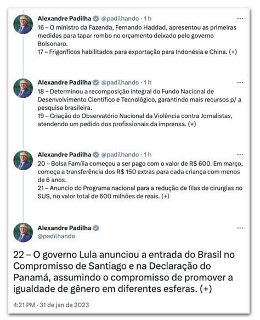Click verified badge on first tweet
This screenshot has width=260, height=320.
click(x=96, y=19)
